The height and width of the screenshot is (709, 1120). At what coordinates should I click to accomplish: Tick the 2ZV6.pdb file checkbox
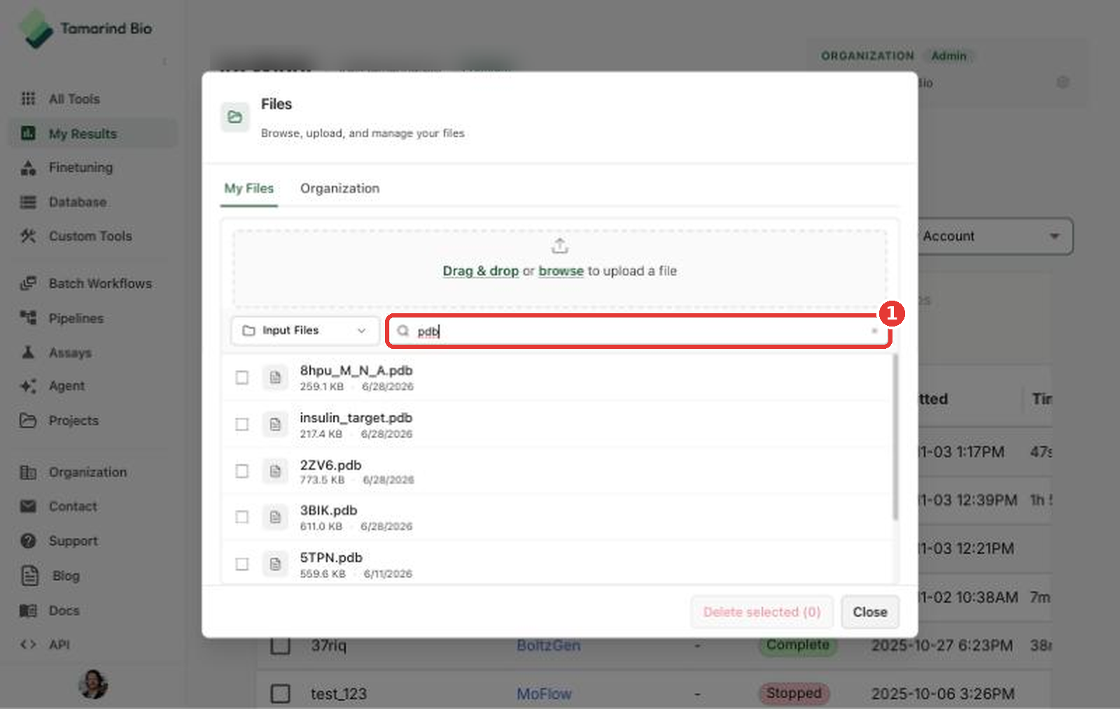pos(241,471)
